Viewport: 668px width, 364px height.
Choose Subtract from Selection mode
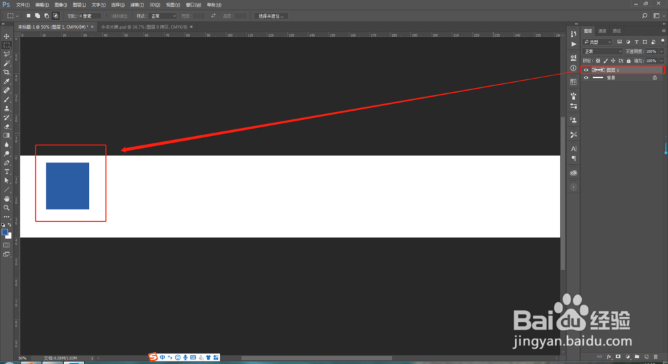(x=47, y=16)
